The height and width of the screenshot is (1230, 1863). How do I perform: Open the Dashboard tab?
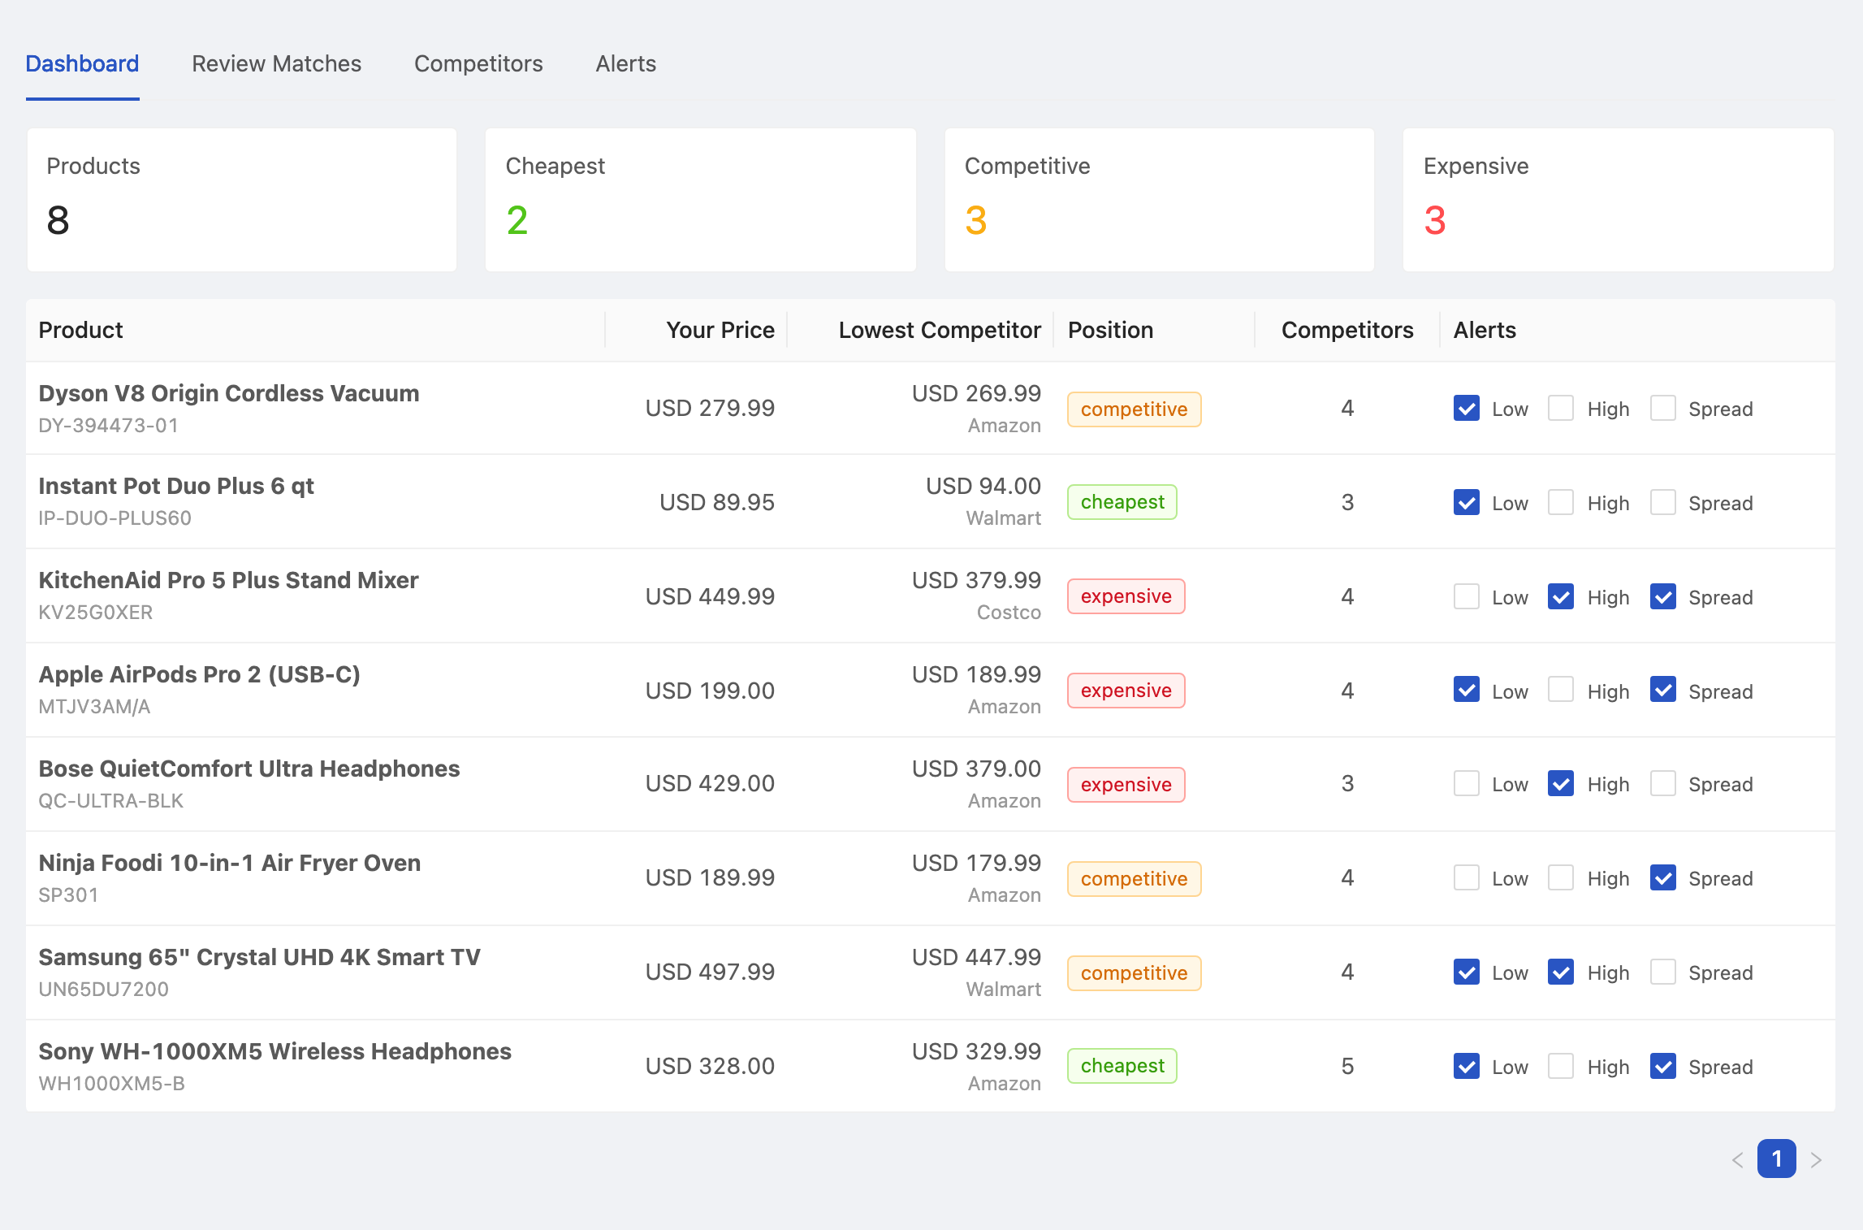click(82, 63)
